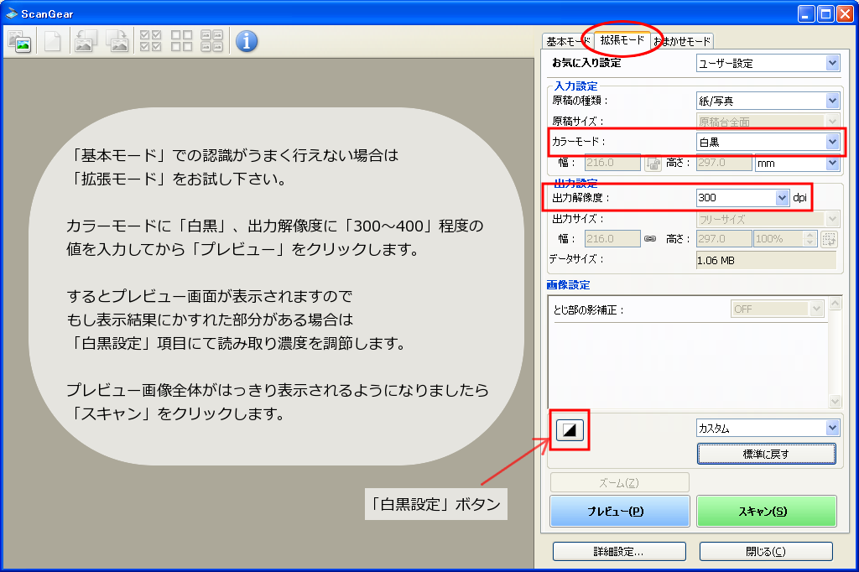Click the chain link icon in output size
Image resolution: width=859 pixels, height=572 pixels.
pyautogui.click(x=649, y=239)
